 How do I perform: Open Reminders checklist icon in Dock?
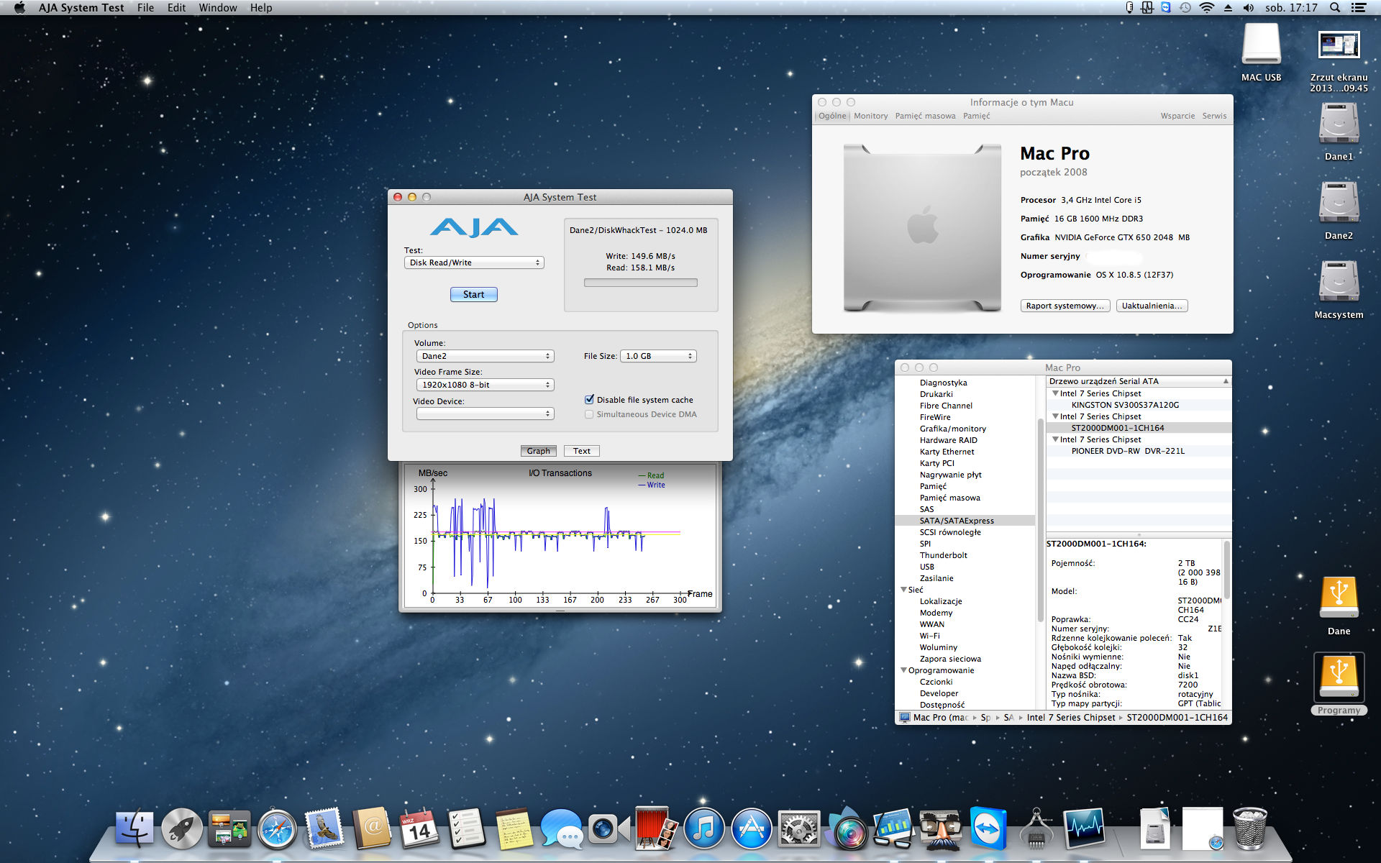[467, 828]
